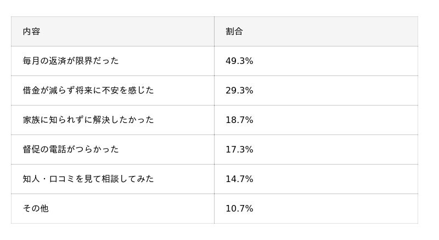Viewport: 439px width, 240px height.
Task: Click the 29.3% percentage cell
Action: 239,91
